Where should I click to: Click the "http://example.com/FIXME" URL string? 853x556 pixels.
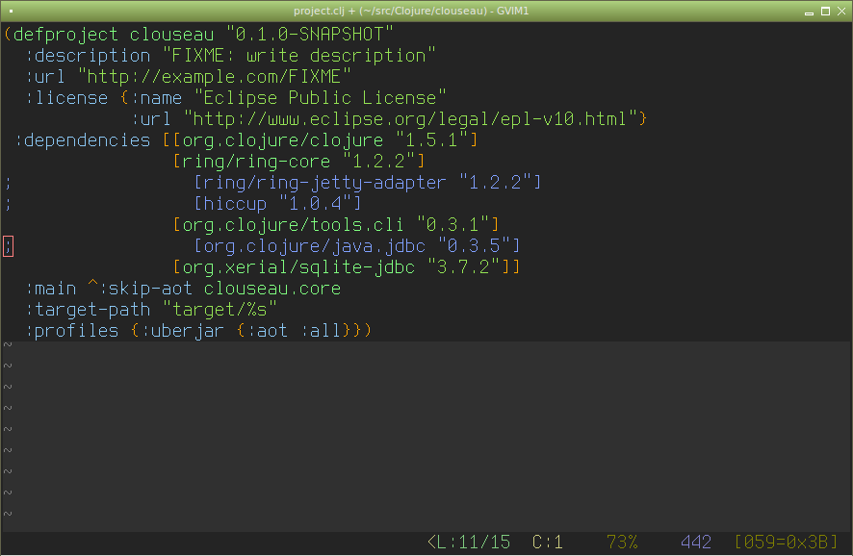click(214, 77)
